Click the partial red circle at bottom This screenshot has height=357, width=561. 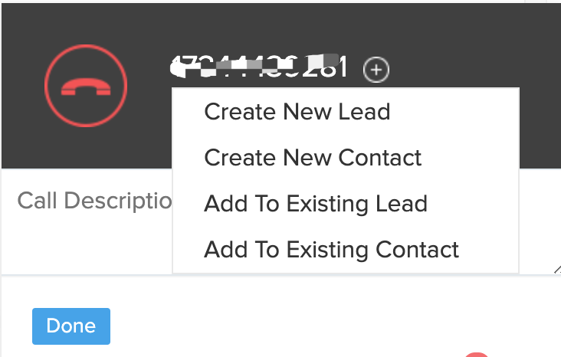(477, 355)
